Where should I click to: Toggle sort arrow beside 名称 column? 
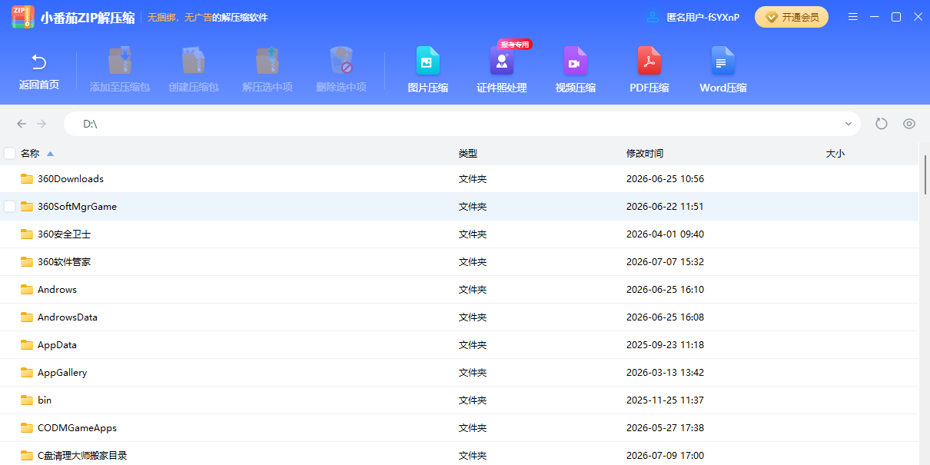(x=51, y=154)
